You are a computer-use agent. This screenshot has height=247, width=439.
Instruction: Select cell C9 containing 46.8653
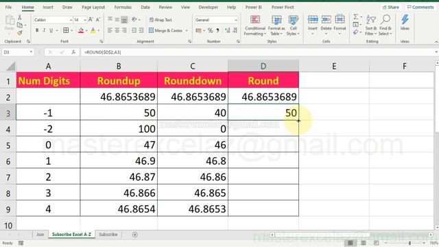[193, 209]
